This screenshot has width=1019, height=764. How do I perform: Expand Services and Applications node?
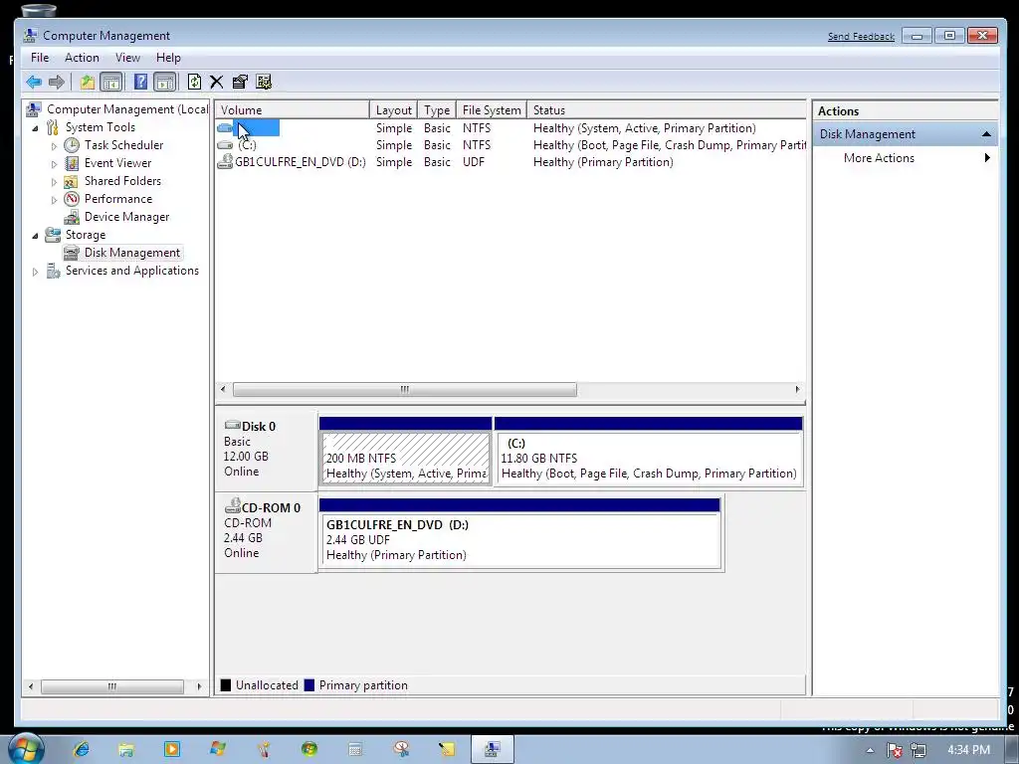click(35, 272)
